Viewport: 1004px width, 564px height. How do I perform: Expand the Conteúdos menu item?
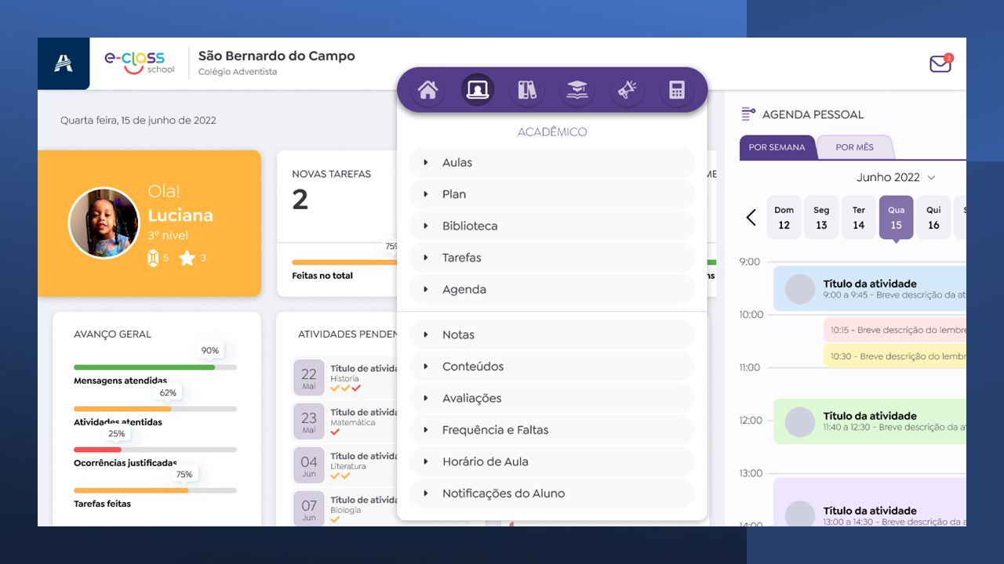point(552,367)
